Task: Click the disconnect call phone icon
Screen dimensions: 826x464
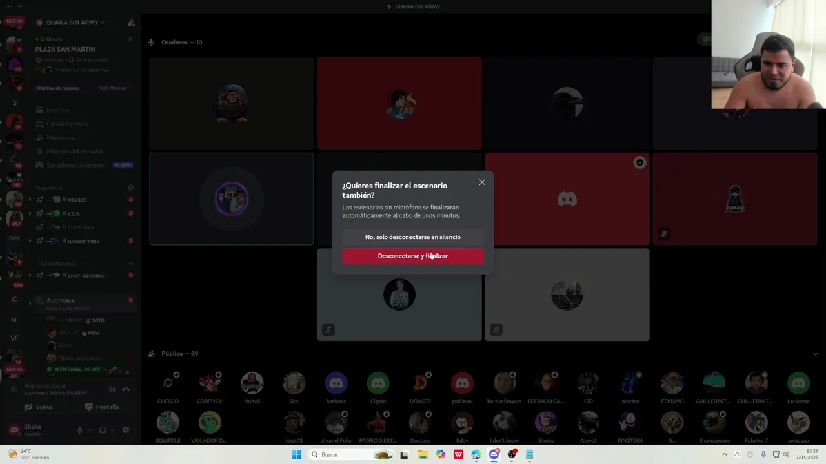Action: (126, 389)
